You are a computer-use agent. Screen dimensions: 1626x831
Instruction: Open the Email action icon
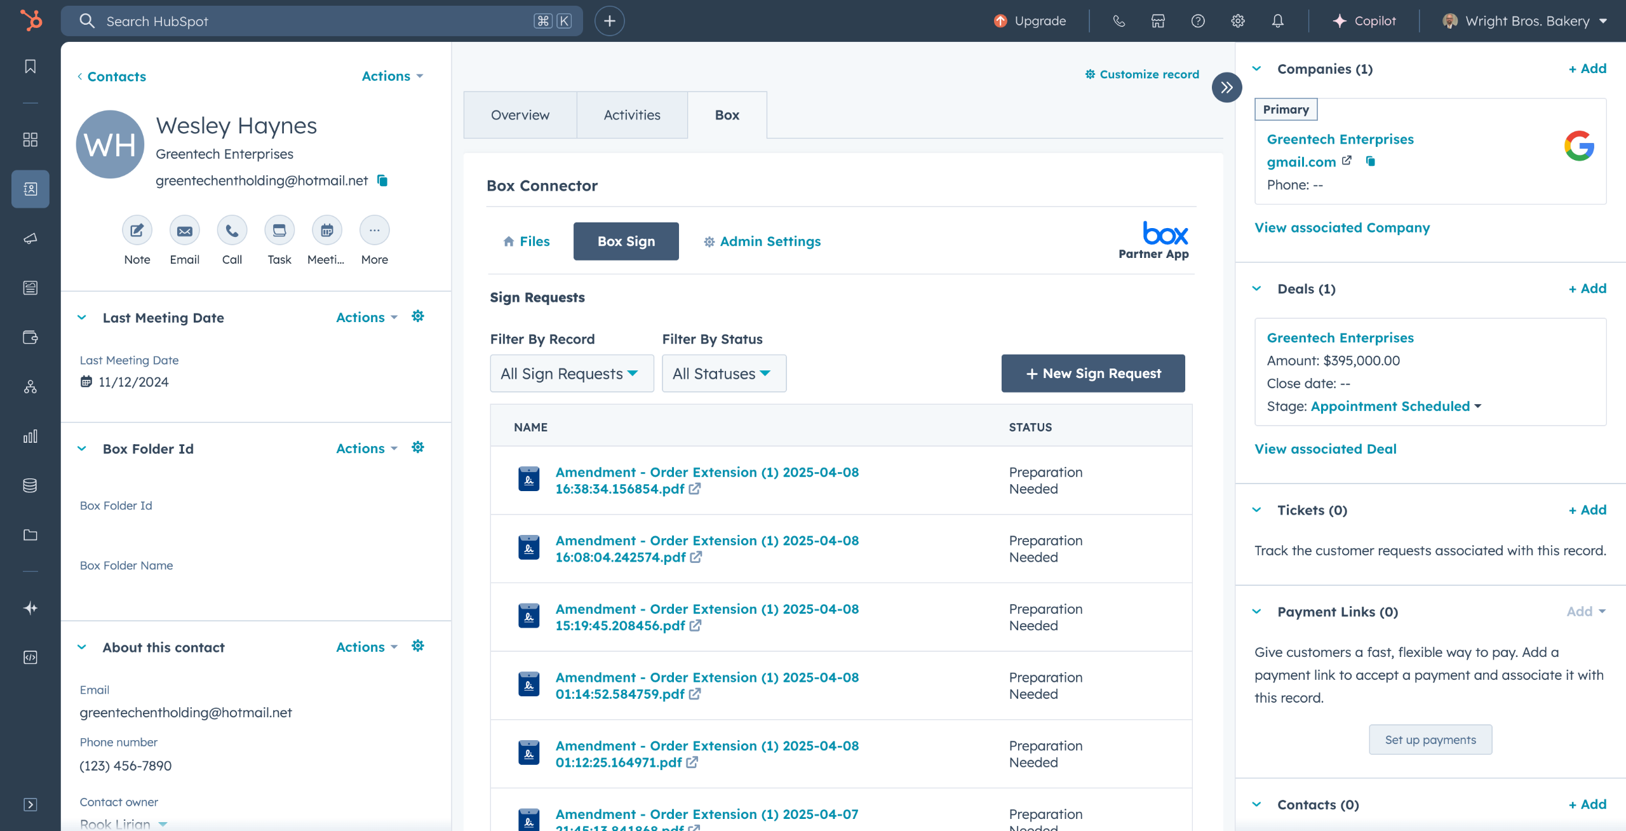click(x=185, y=231)
